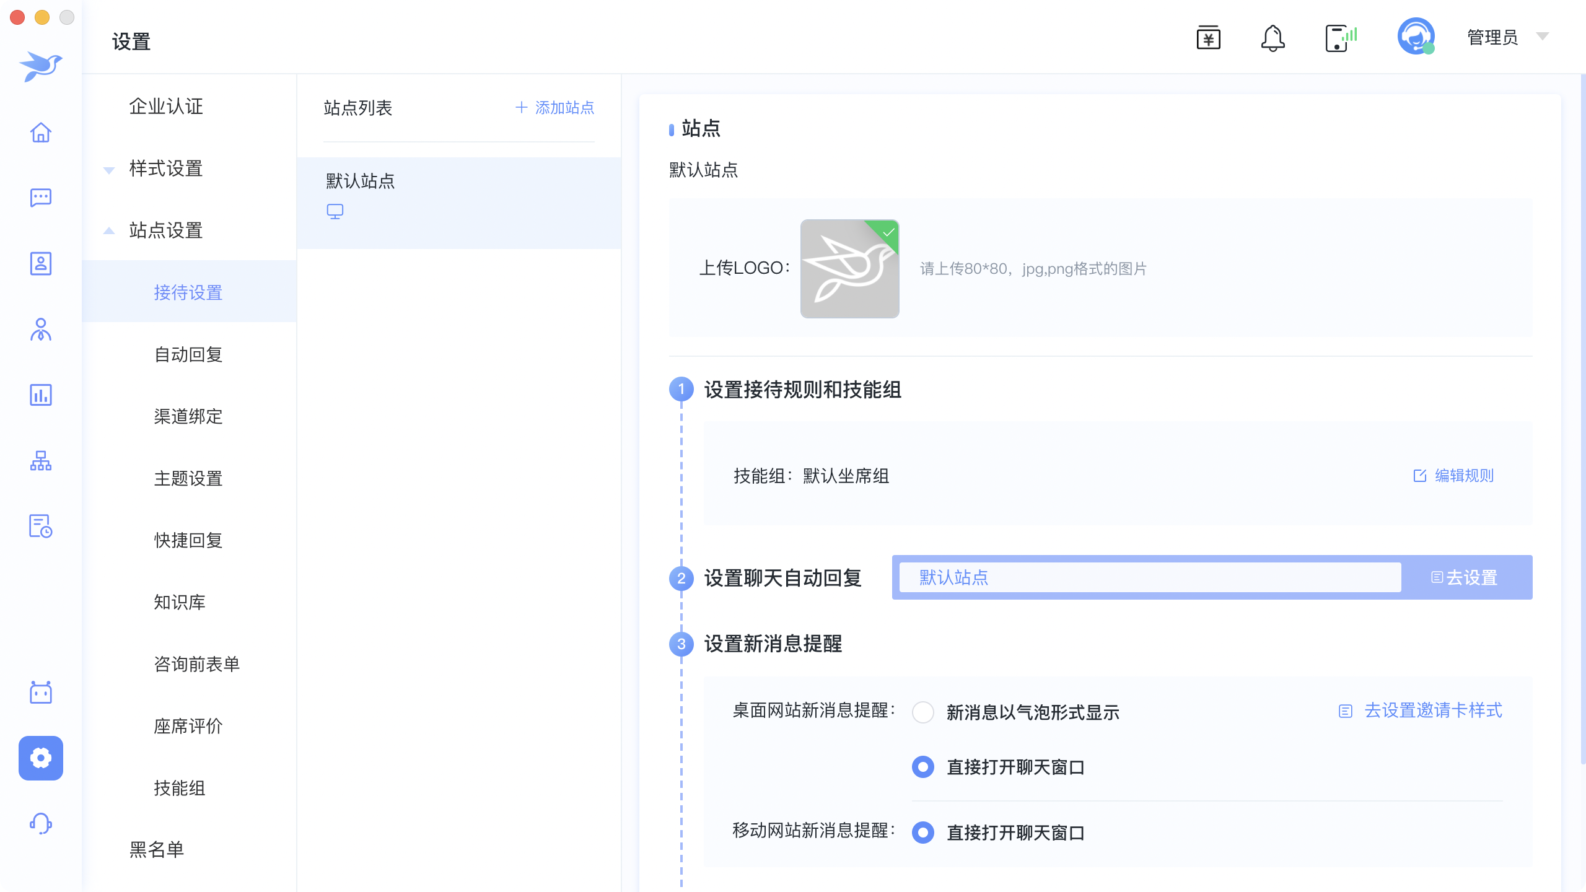The image size is (1586, 892).
Task: Open the 管理员 account dropdown arrow
Action: tap(1543, 37)
